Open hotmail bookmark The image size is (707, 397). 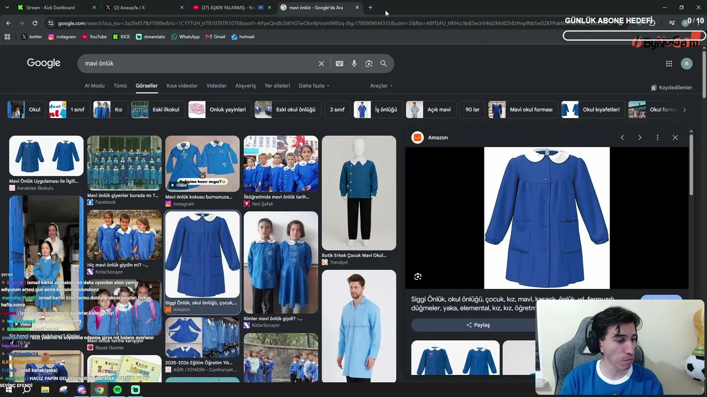point(242,36)
